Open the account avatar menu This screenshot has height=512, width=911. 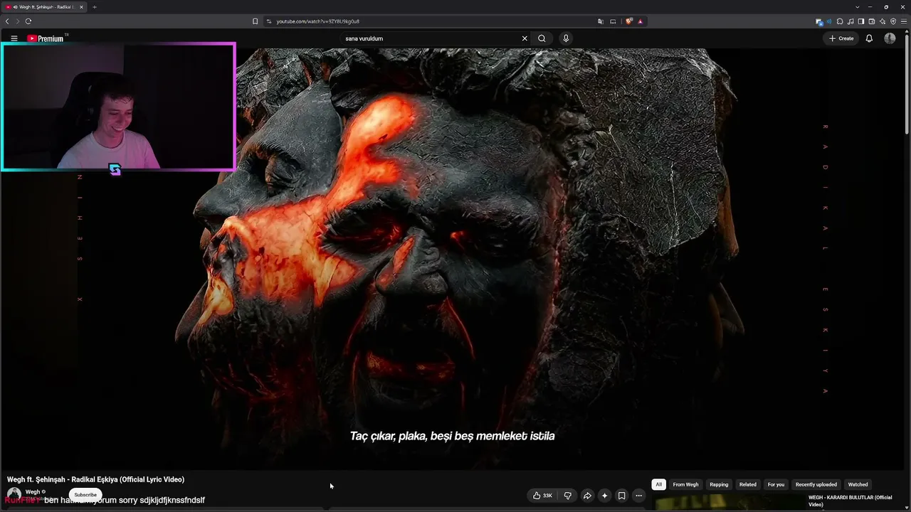click(x=890, y=38)
